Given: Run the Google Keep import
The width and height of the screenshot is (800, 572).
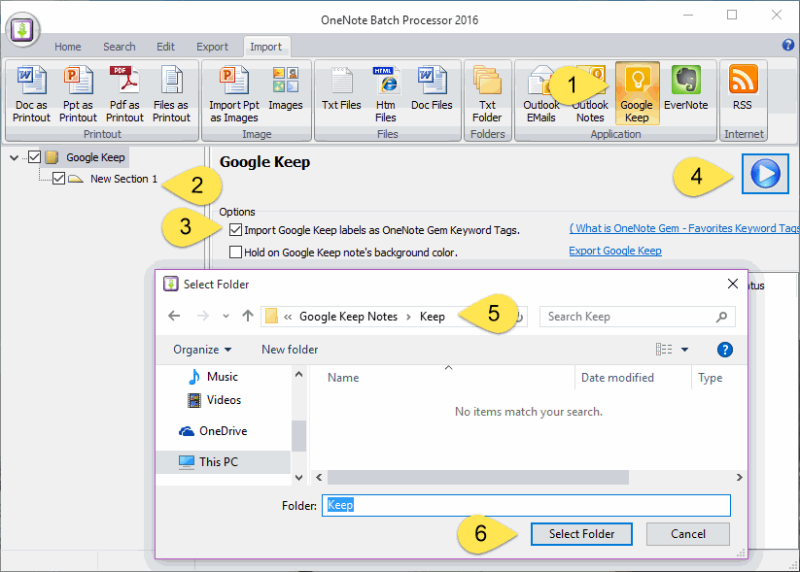Looking at the screenshot, I should [765, 175].
